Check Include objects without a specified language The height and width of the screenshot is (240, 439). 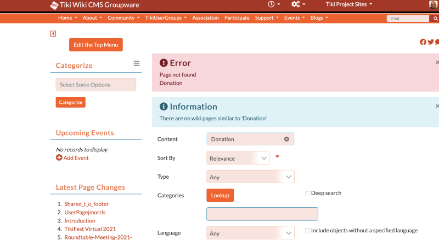307,231
